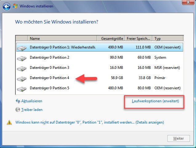The height and width of the screenshot is (148, 196).
Task: Sort by the Typ column header
Action: click(168, 38)
